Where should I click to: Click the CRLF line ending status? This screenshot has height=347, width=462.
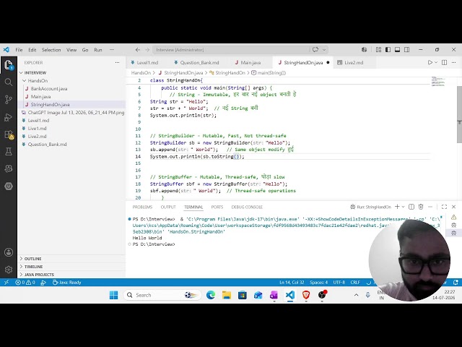355,283
